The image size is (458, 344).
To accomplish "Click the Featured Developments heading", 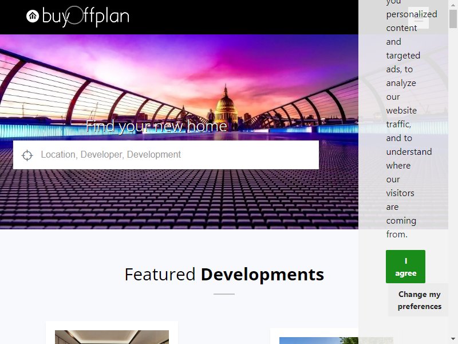I will (x=224, y=275).
